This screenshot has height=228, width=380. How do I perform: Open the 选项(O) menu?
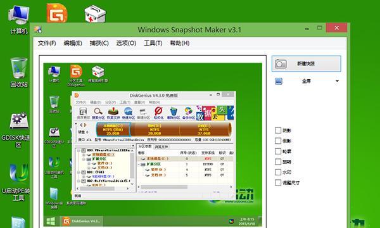(126, 43)
